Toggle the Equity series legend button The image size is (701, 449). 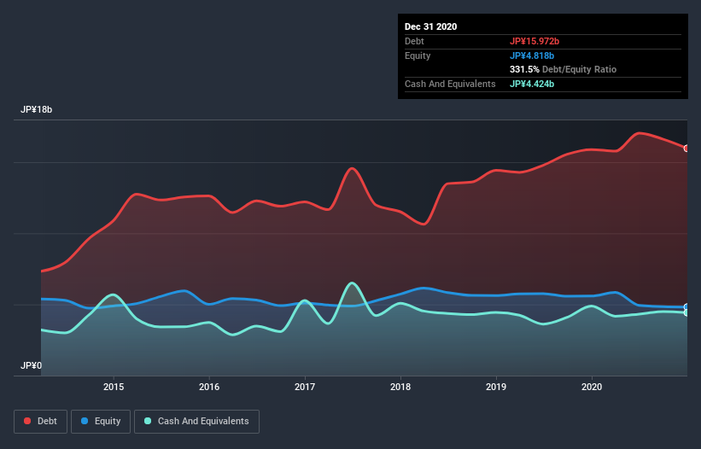pyautogui.click(x=101, y=422)
